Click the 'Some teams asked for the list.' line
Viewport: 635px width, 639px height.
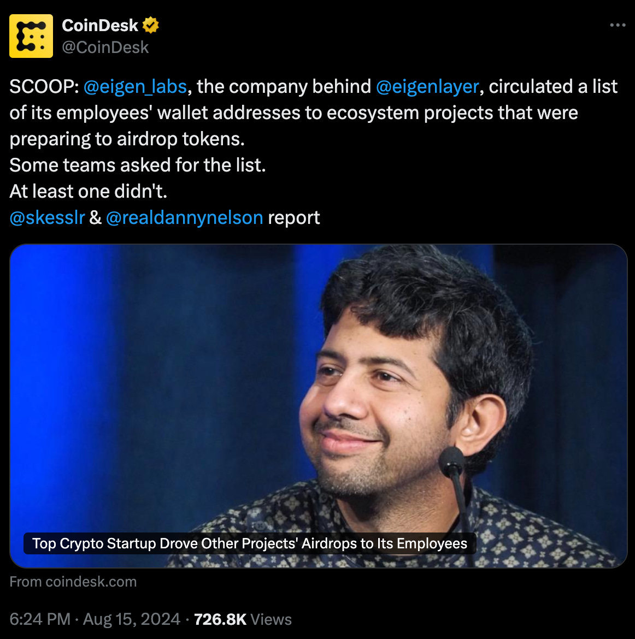tap(138, 165)
